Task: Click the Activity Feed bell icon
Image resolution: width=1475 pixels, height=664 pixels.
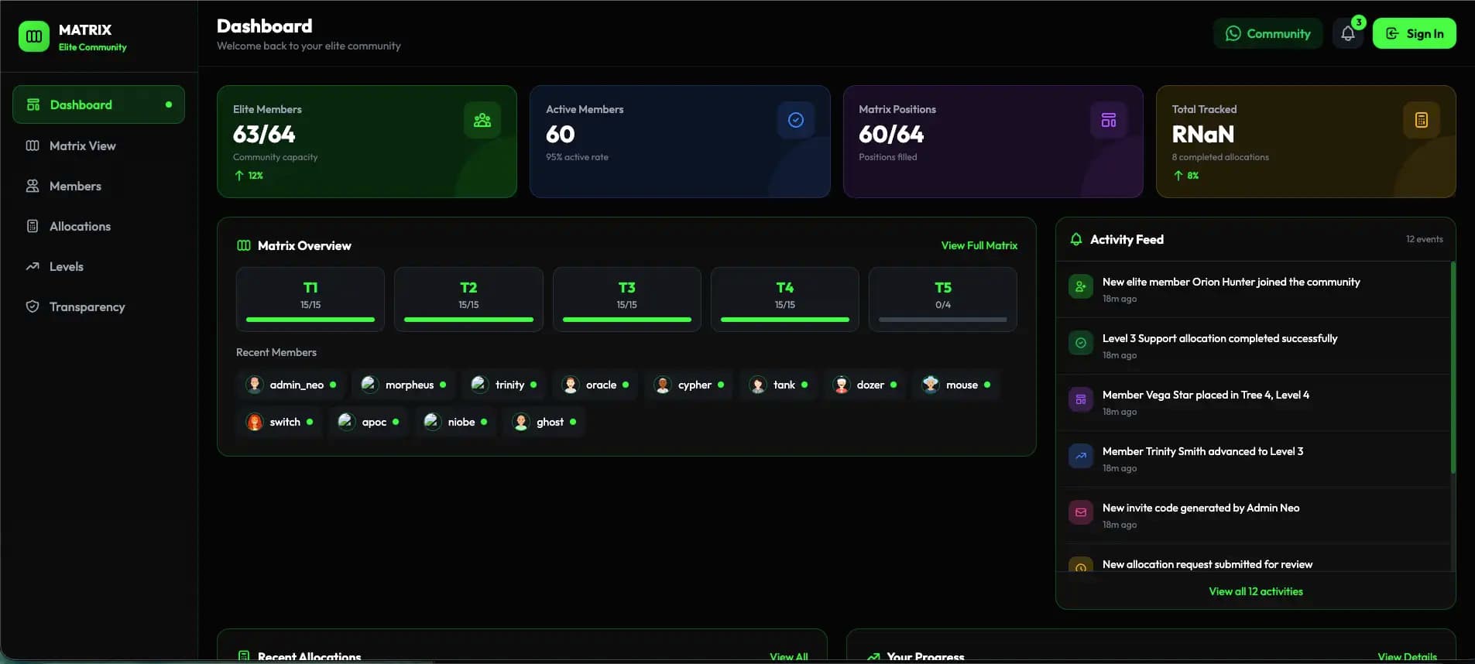Action: pyautogui.click(x=1076, y=240)
